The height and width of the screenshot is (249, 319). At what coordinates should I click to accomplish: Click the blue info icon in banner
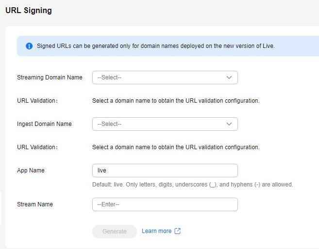pos(29,46)
